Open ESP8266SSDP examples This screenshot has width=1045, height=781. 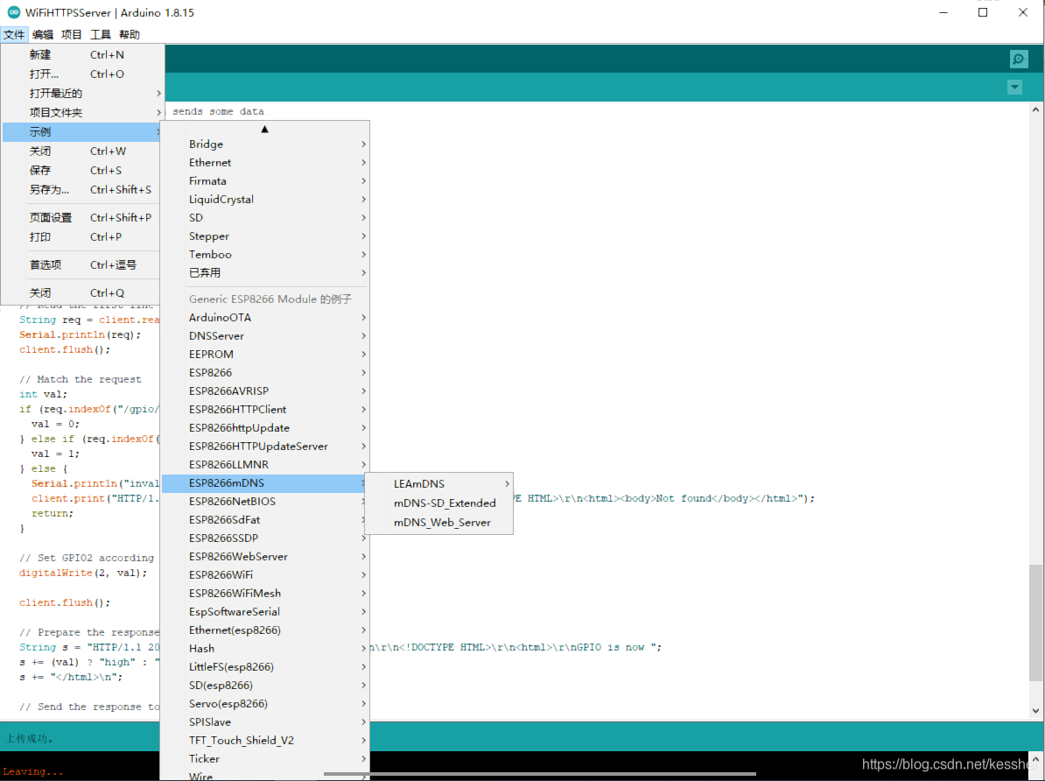click(x=265, y=538)
